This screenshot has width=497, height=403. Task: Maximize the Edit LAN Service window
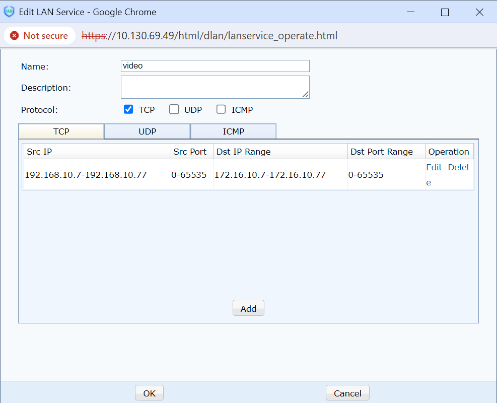click(445, 12)
